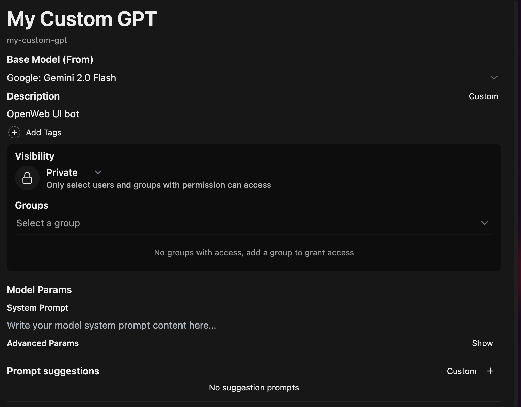Select the Prompt suggestions section header
The height and width of the screenshot is (407, 521).
tap(53, 371)
